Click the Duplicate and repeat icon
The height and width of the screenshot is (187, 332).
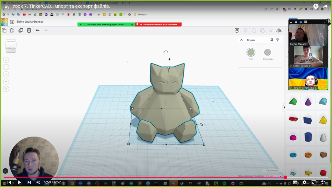(21, 30)
